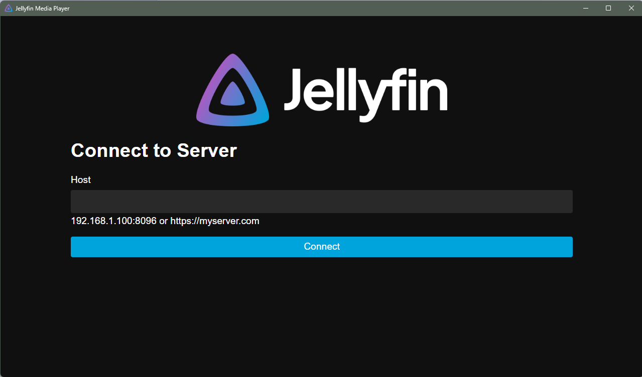Minimize the Jellyfin Media Player window

click(x=585, y=8)
